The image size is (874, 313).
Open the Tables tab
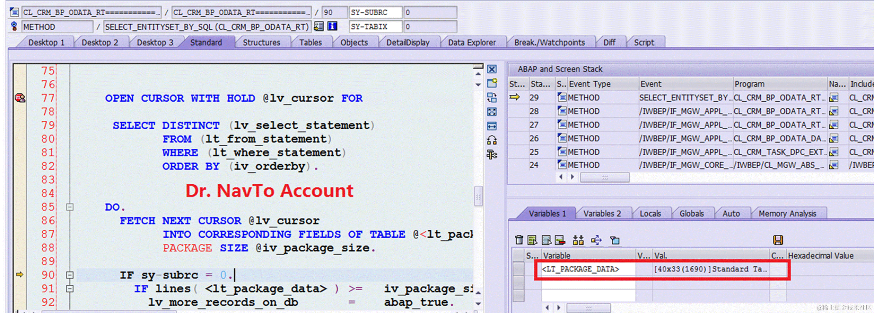[x=311, y=43]
